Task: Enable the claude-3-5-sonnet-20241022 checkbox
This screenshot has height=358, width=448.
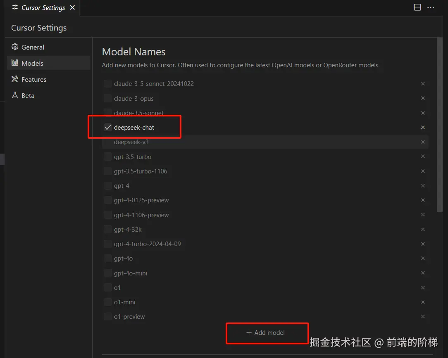Action: pyautogui.click(x=108, y=84)
